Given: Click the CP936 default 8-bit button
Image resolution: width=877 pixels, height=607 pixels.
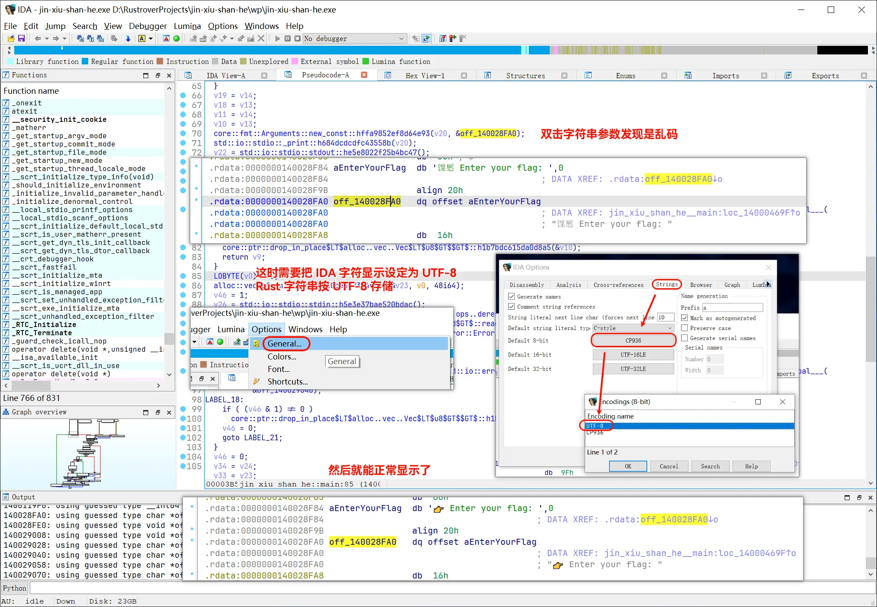Looking at the screenshot, I should click(x=633, y=340).
